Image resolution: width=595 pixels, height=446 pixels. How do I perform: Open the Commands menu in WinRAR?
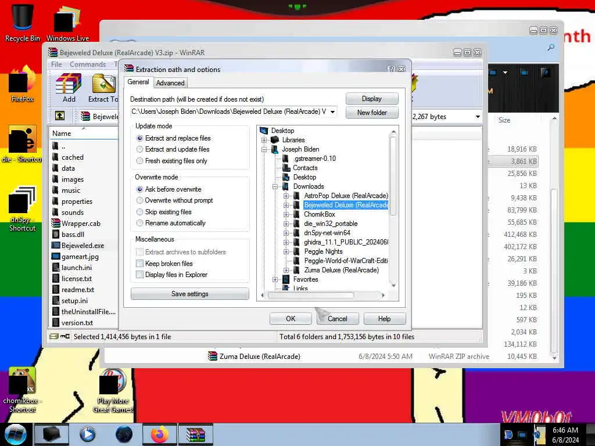88,64
